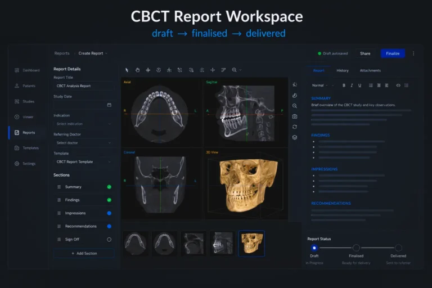
Task: Select the Finalised status radio
Action: (356, 247)
